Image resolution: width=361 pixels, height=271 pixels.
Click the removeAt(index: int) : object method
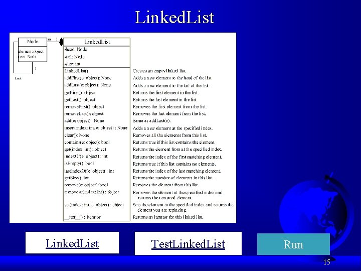coord(92,192)
